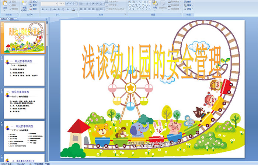Open the Quick Styles (快速样式) gallery

click(163, 5)
